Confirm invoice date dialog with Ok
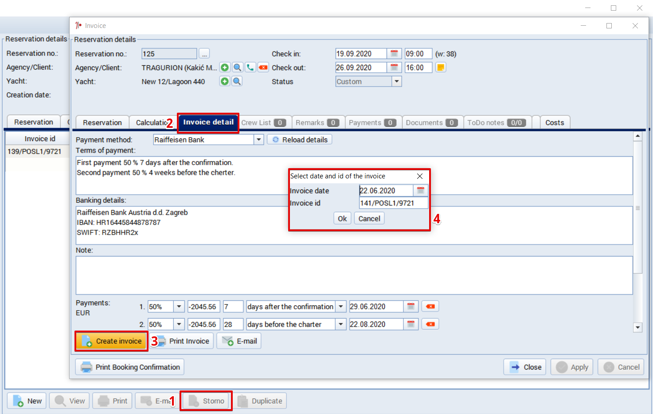653x414 pixels. point(343,218)
